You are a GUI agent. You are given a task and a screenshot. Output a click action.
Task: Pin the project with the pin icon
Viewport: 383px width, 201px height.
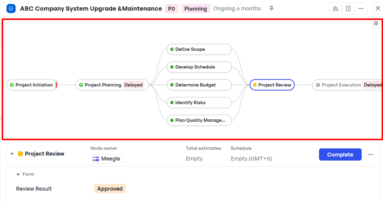pyautogui.click(x=271, y=9)
